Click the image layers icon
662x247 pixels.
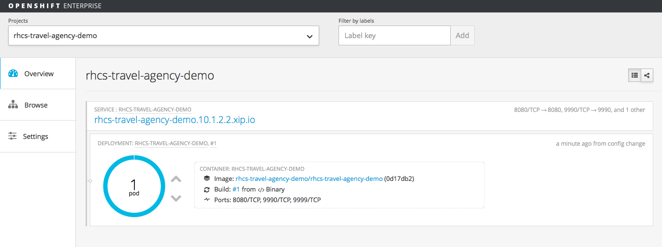pyautogui.click(x=207, y=178)
